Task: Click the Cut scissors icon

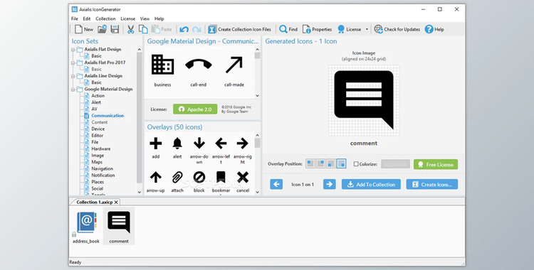Action: tap(130, 29)
